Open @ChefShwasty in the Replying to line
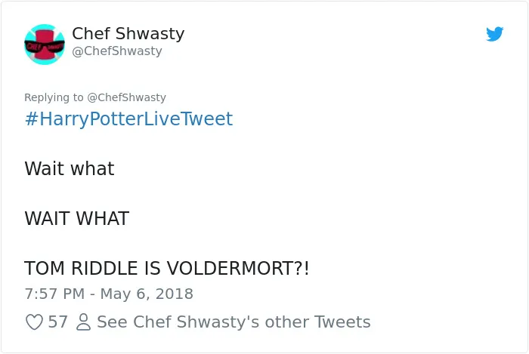The image size is (529, 354). click(x=126, y=97)
